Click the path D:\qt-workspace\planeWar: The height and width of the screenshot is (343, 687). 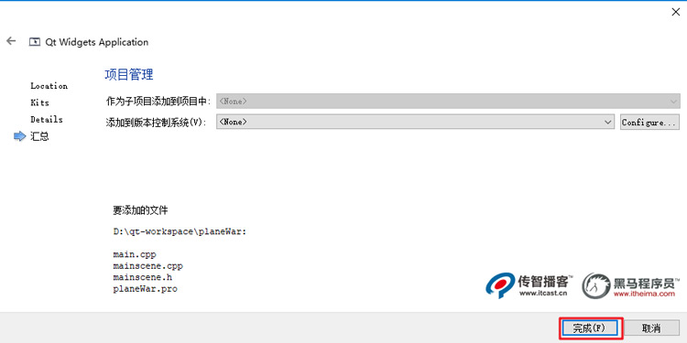click(x=180, y=231)
